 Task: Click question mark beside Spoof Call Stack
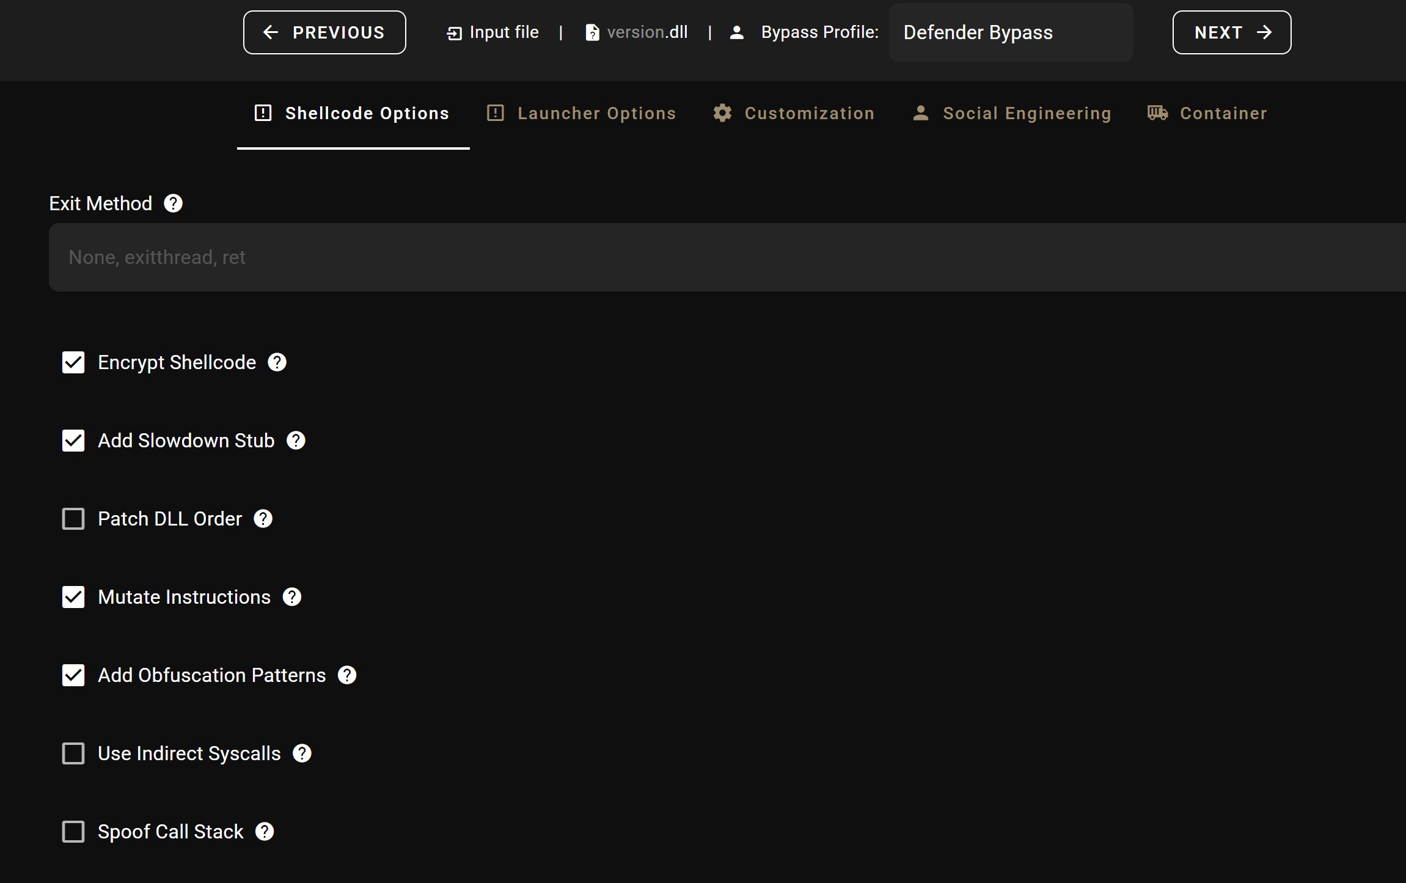point(265,832)
